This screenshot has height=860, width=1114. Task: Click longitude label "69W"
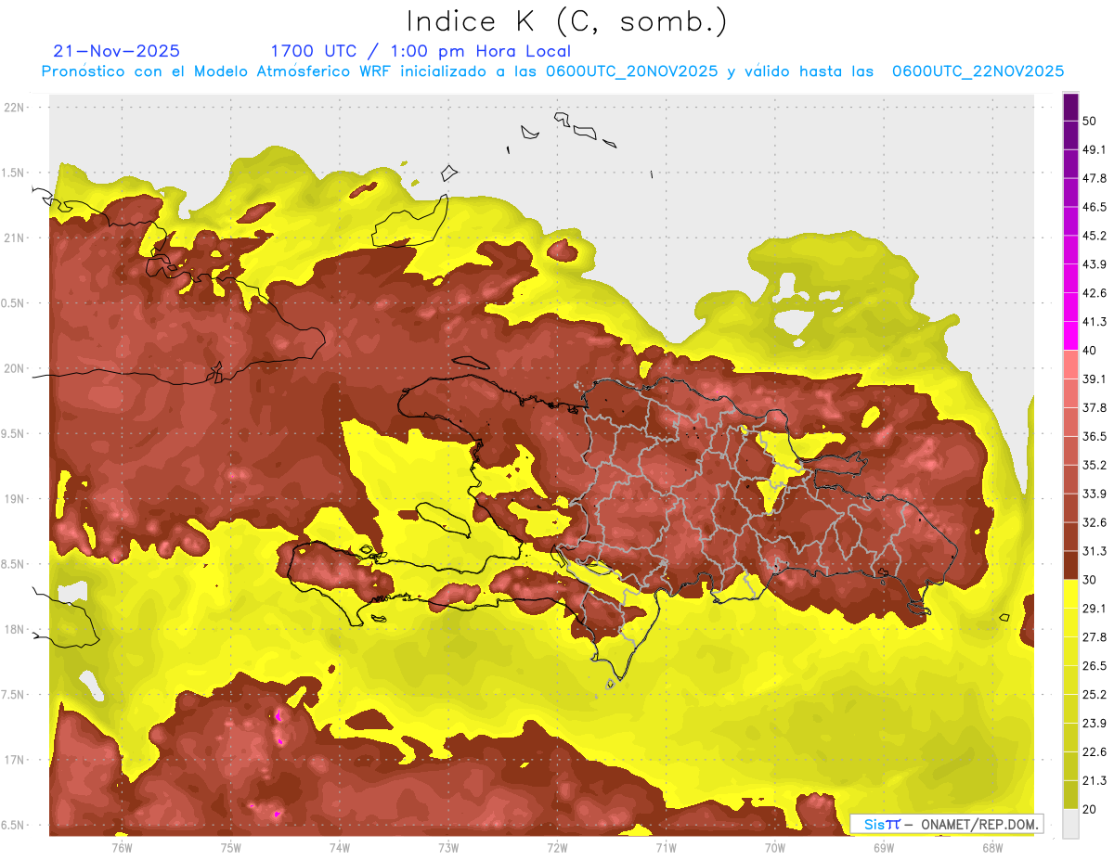coord(884,848)
